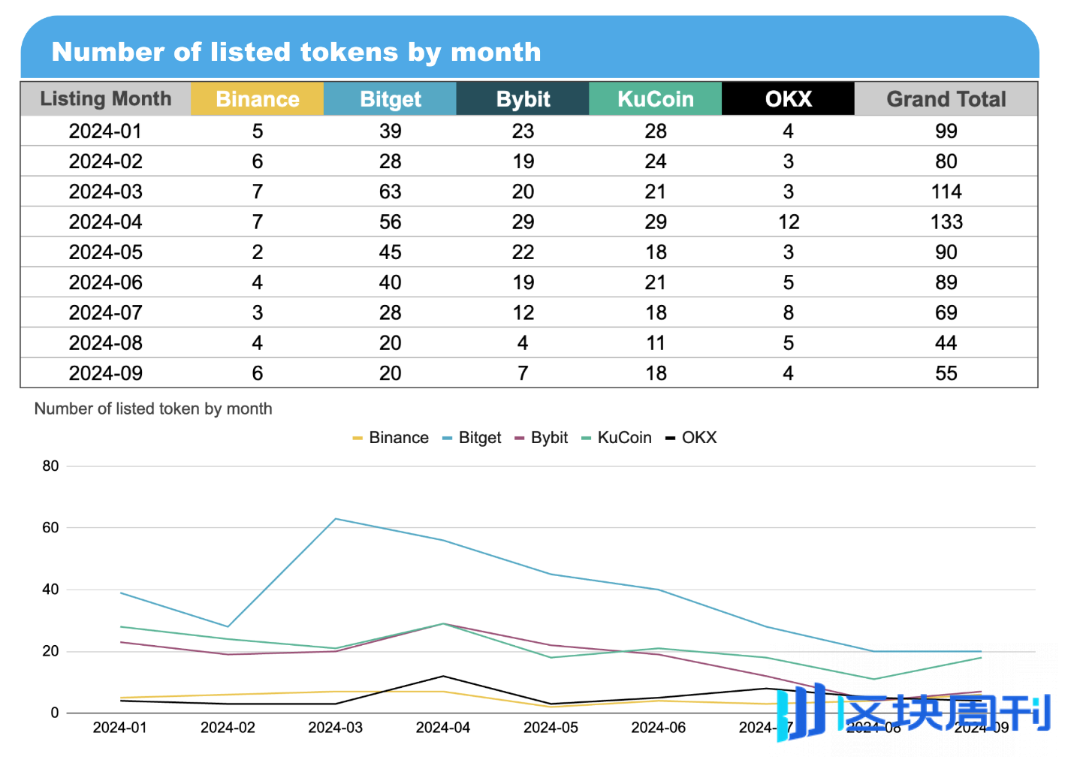
Task: Click Bitget value 63 in 2024-03 row
Action: point(390,192)
